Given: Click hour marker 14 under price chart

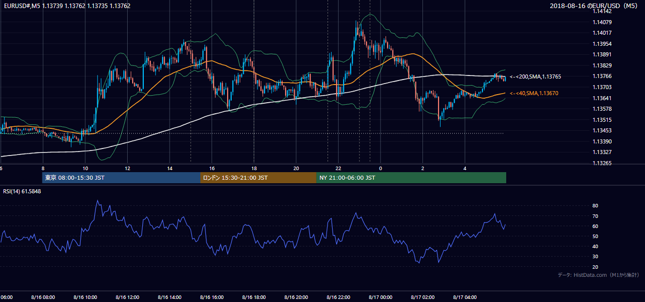Looking at the screenshot, I should 170,169.
